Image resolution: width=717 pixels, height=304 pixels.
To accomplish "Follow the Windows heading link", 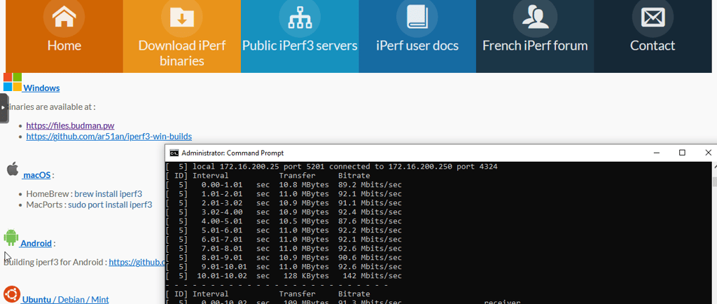I will click(41, 88).
